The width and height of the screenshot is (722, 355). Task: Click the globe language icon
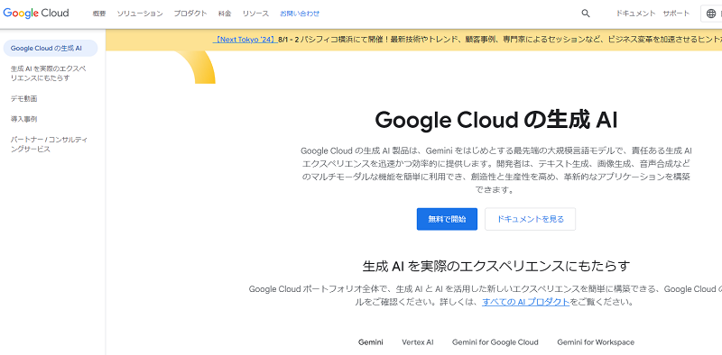click(711, 14)
